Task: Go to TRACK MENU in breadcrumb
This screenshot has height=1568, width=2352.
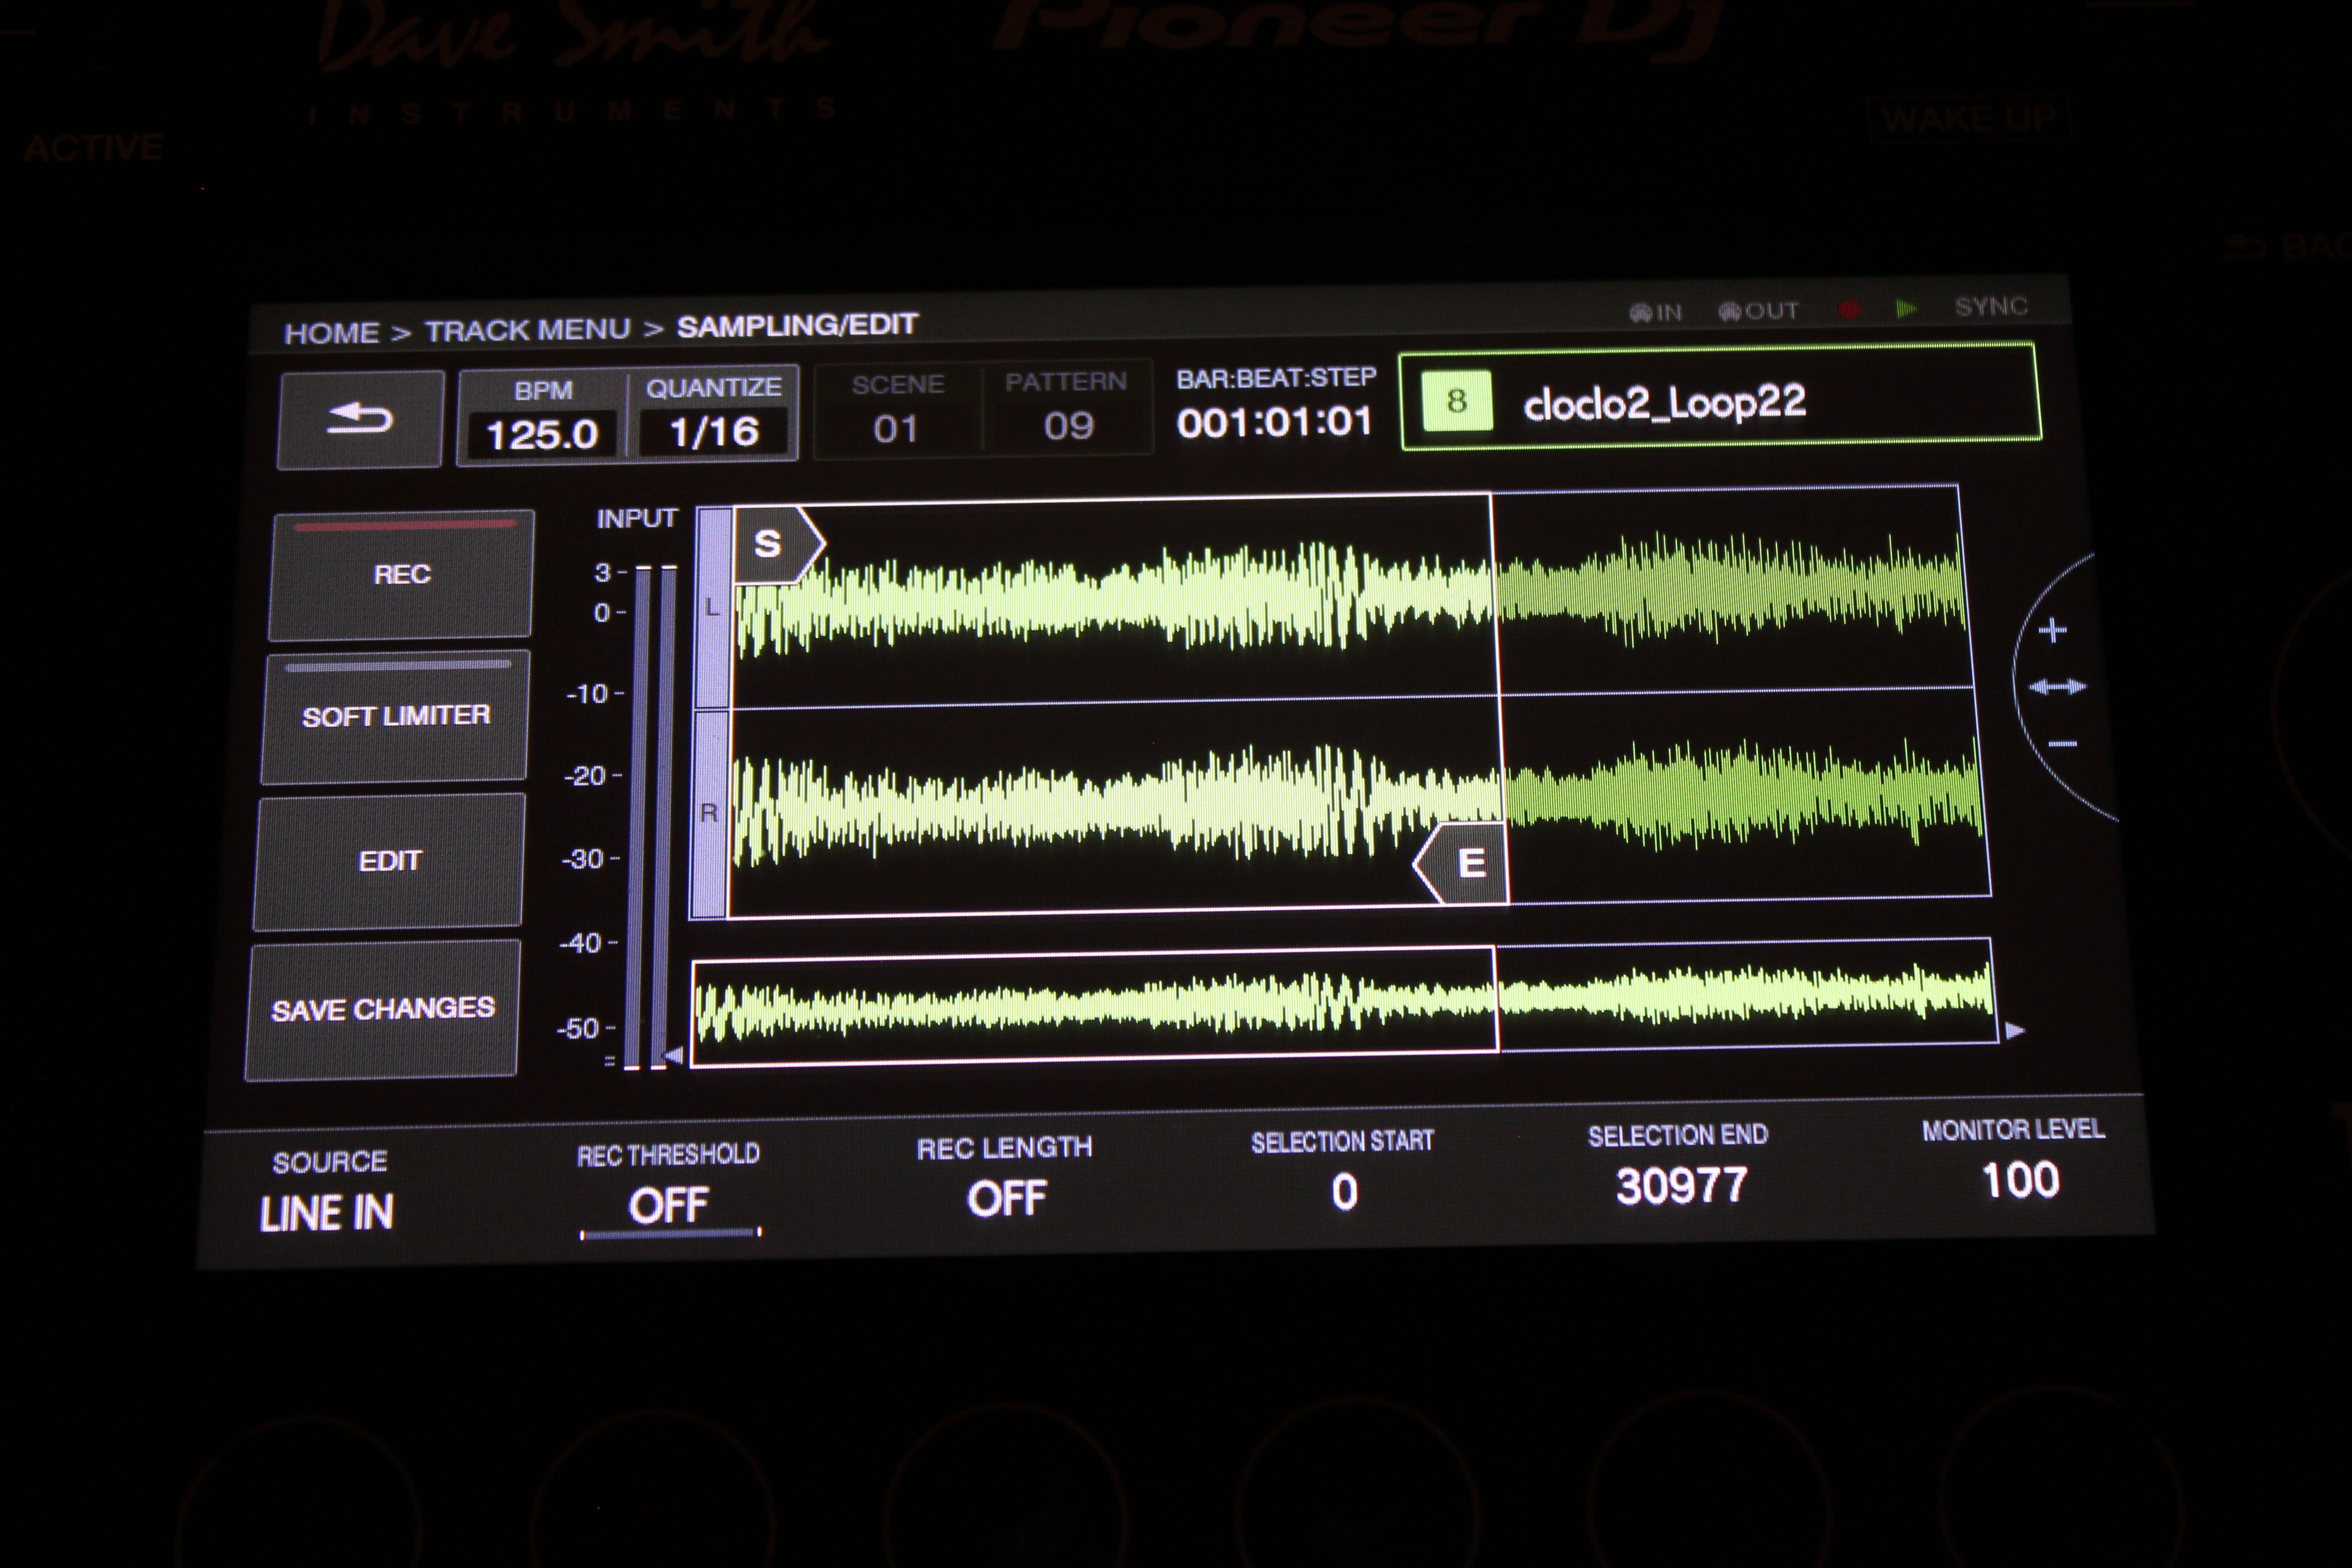Action: click(x=528, y=329)
